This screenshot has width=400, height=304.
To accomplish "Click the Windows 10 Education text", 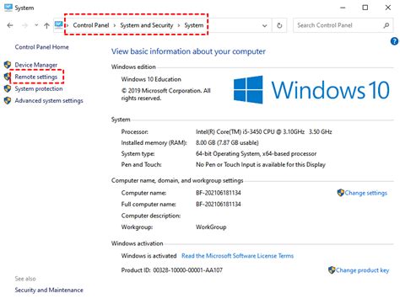I will click(x=151, y=79).
